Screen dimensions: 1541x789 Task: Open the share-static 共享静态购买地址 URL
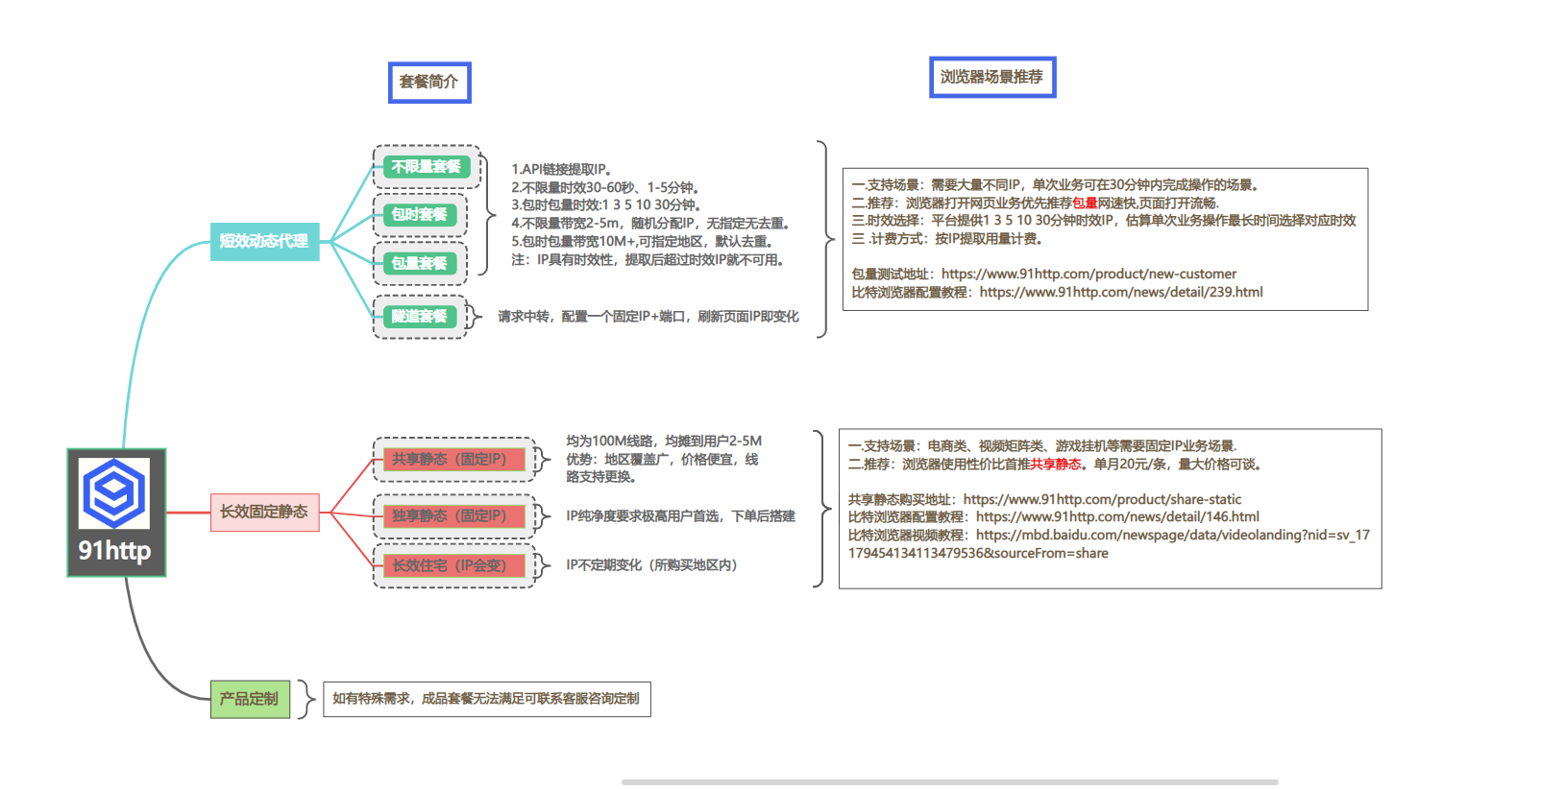pos(1102,500)
